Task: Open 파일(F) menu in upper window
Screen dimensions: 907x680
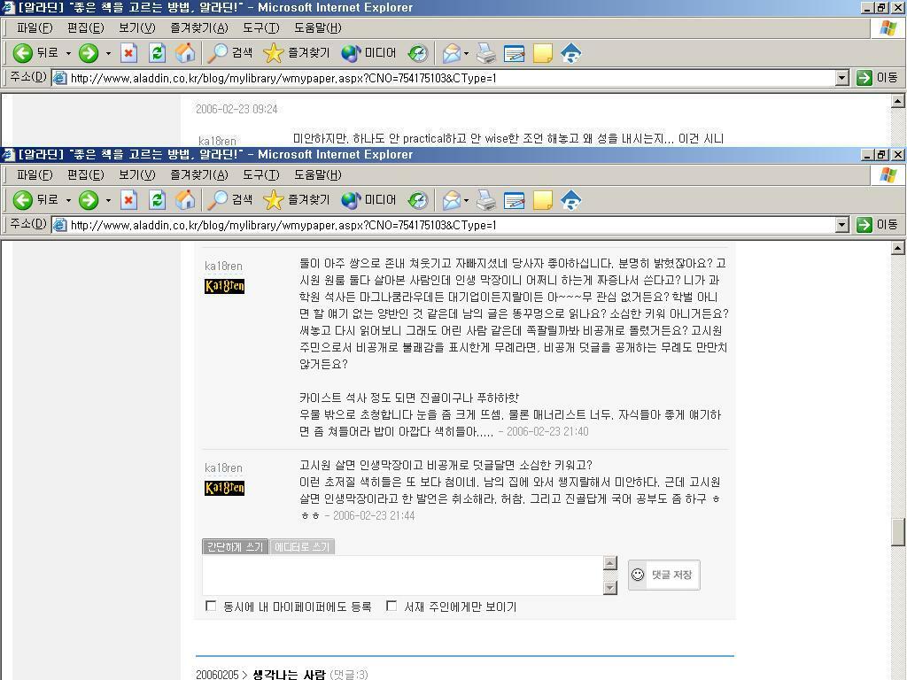Action: pos(35,27)
